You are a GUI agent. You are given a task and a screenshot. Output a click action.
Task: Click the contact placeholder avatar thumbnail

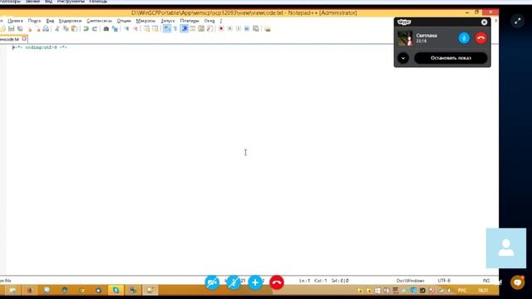[x=506, y=248]
